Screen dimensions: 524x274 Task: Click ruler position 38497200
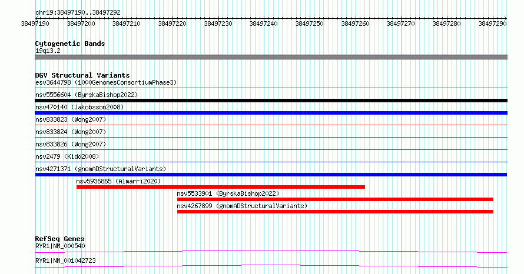pyautogui.click(x=81, y=24)
